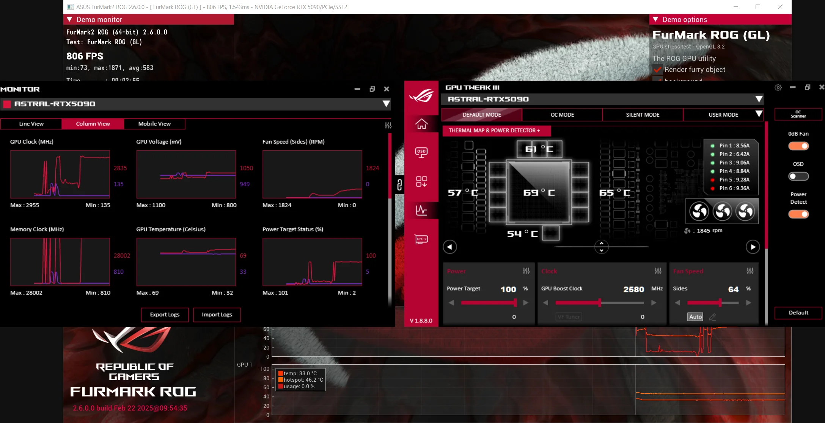Switch to Column View tab
Screen dimensions: 825x423
(93, 124)
